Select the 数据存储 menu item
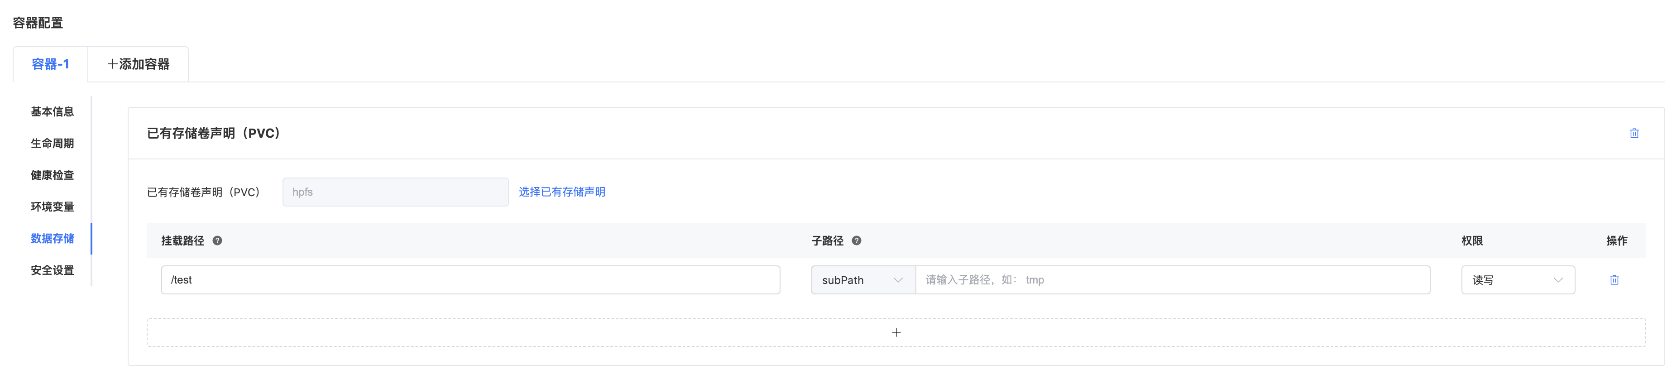This screenshot has width=1667, height=375. [x=53, y=239]
